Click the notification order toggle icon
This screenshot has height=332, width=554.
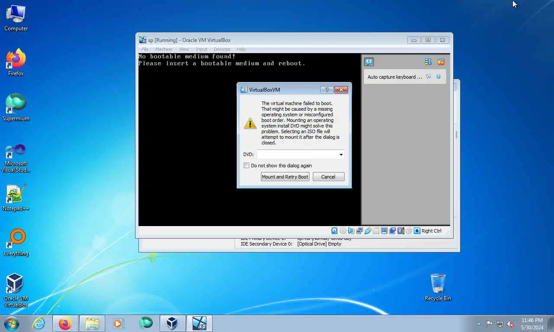click(428, 62)
